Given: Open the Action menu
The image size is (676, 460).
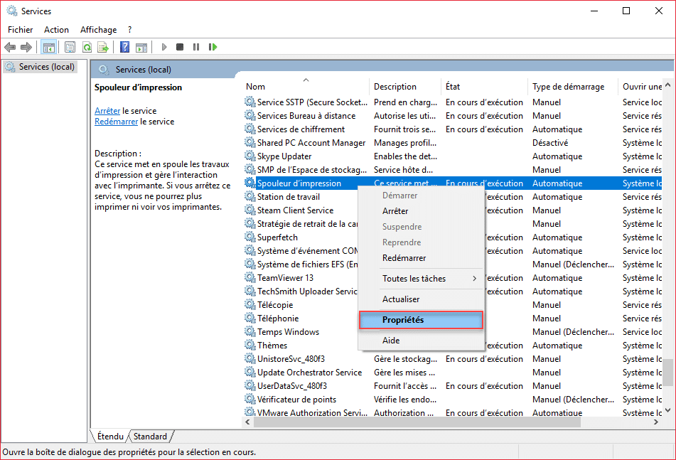Looking at the screenshot, I should point(56,30).
